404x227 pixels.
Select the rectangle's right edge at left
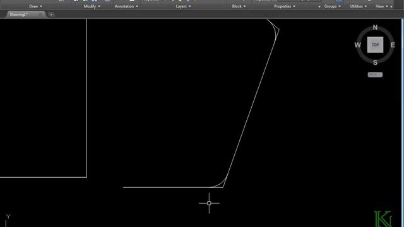click(x=86, y=98)
